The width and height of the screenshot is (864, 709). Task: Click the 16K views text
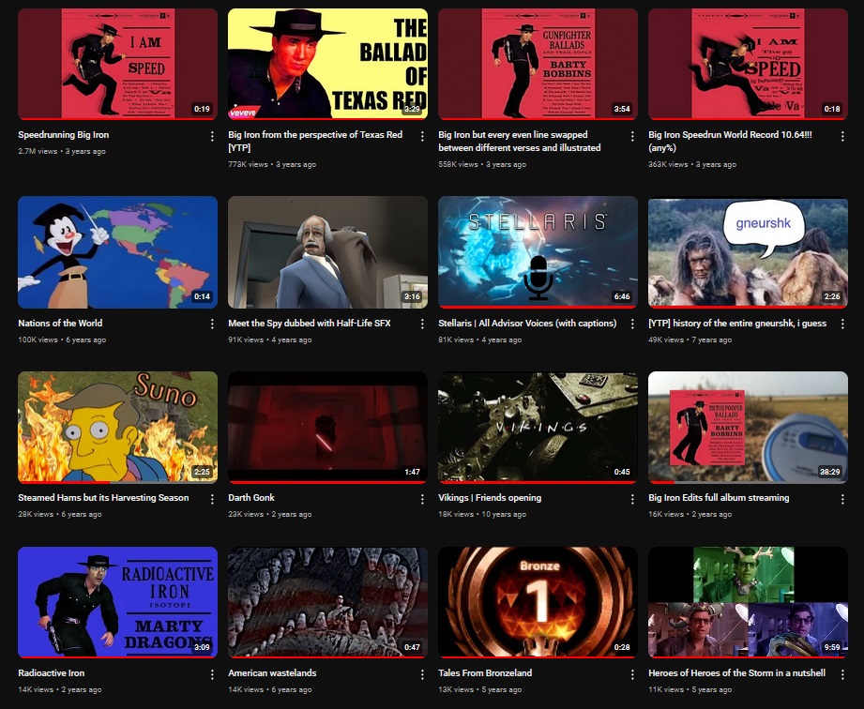(x=666, y=514)
